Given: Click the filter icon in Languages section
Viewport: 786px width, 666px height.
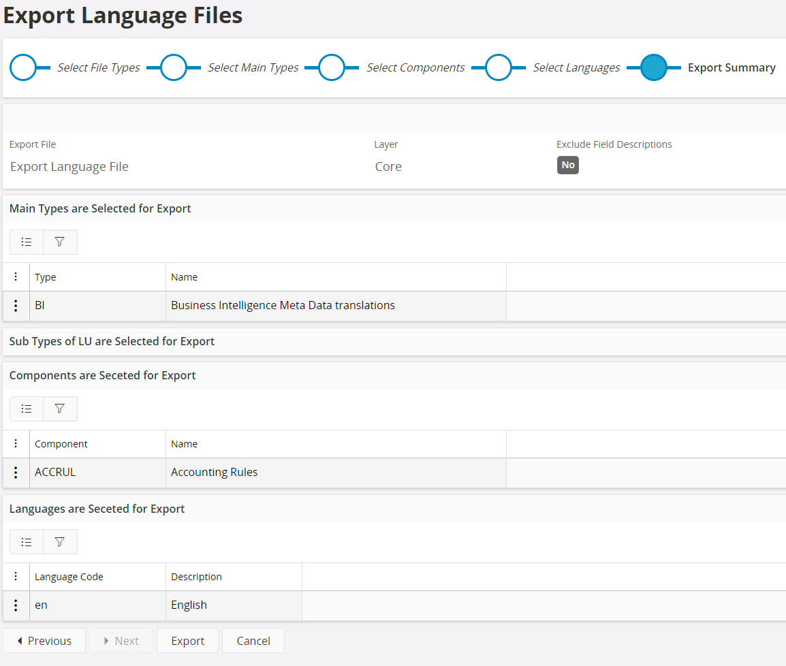Looking at the screenshot, I should [x=60, y=541].
